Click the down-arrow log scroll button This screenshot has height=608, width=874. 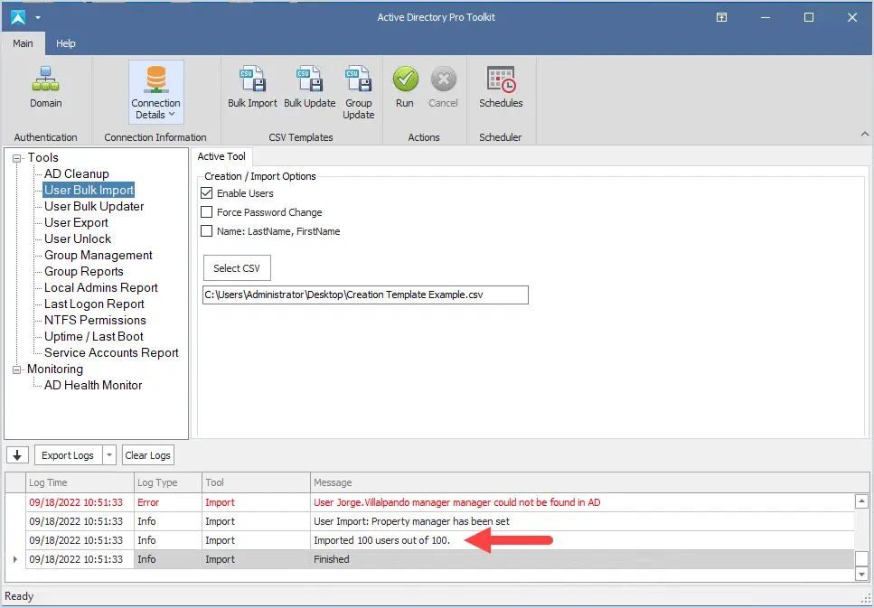click(17, 454)
